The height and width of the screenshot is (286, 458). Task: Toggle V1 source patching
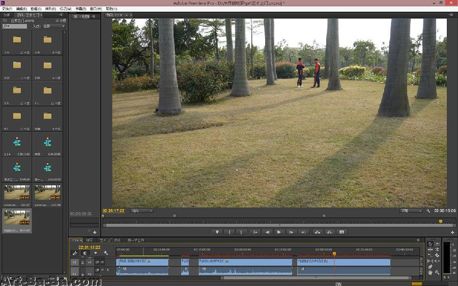click(x=74, y=262)
